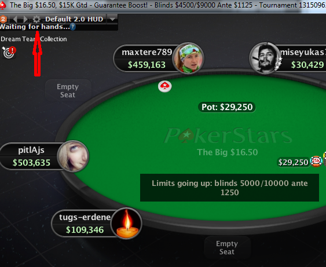The width and height of the screenshot is (326, 267).
Task: Click the PokerStars spade window icon
Action: [x=3, y=5]
